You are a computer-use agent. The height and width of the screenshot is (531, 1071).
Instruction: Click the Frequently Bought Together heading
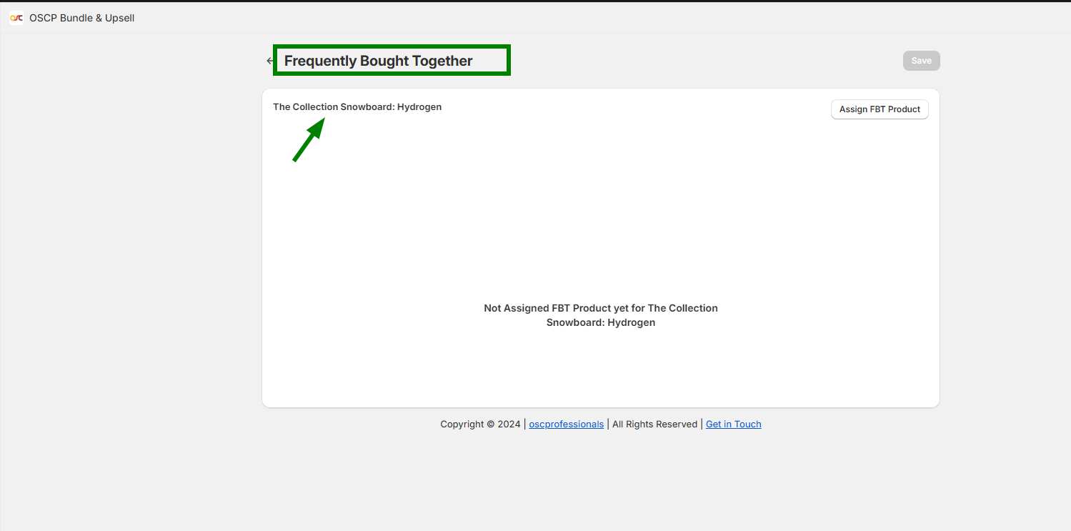click(x=378, y=61)
